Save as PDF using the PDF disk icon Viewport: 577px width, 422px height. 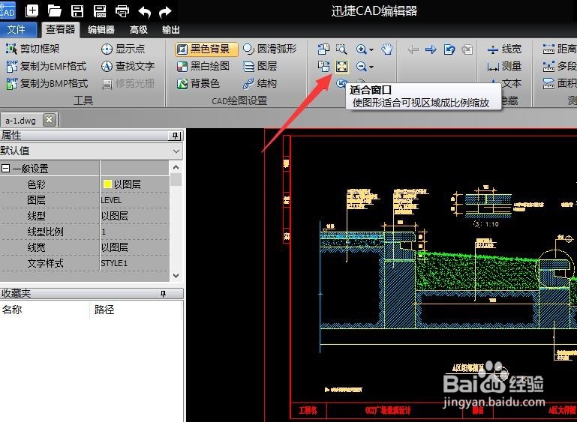point(100,11)
